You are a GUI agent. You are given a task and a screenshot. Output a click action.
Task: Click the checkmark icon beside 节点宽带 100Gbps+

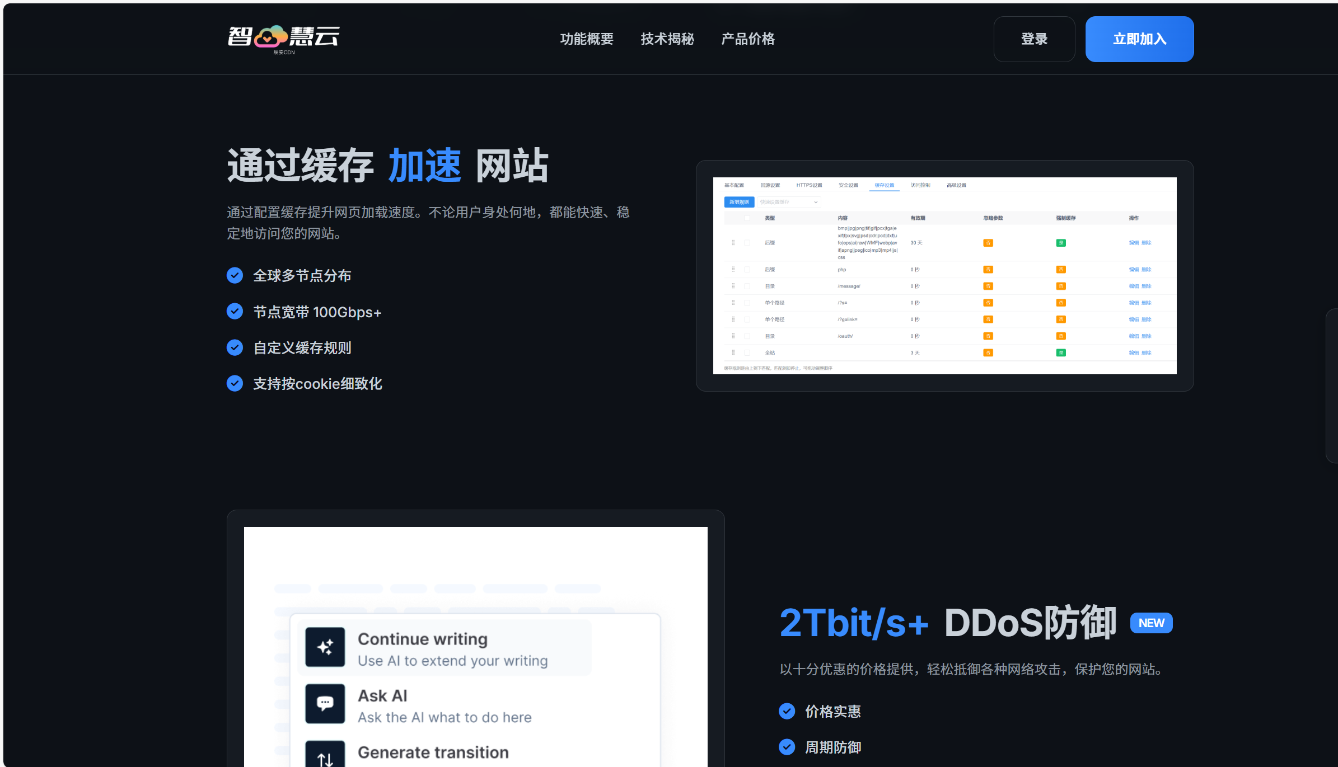(235, 312)
